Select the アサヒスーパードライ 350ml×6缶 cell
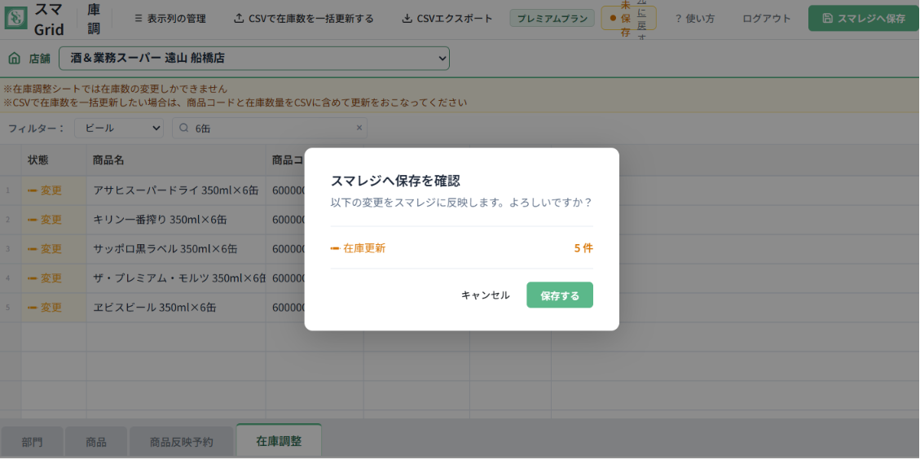Image resolution: width=920 pixels, height=459 pixels. click(x=175, y=190)
